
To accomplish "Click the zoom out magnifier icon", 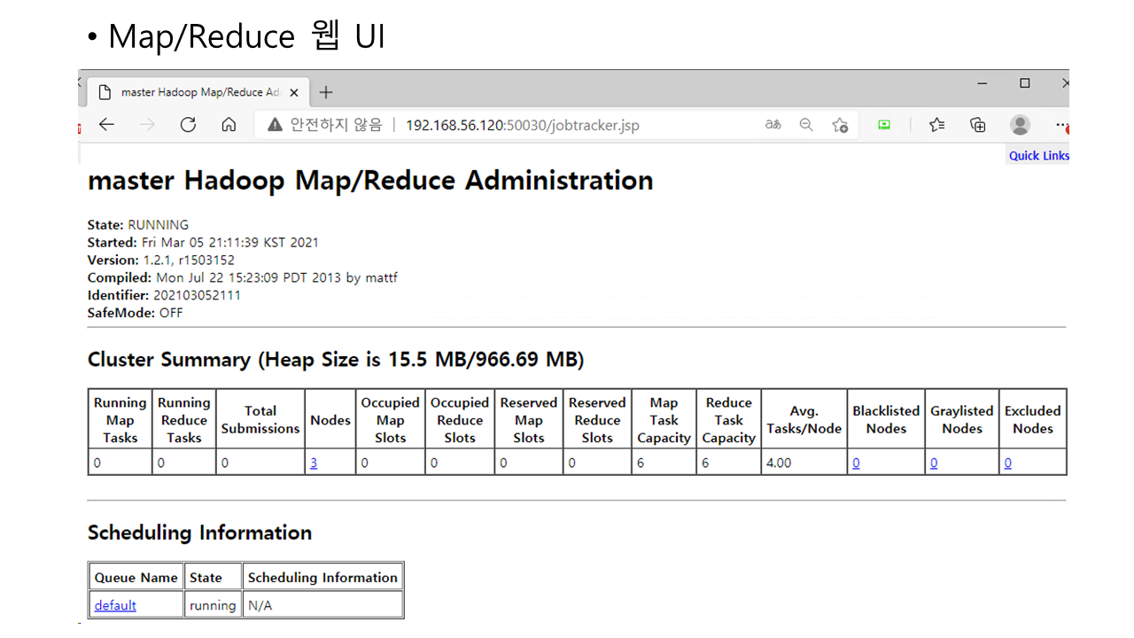I will click(x=806, y=125).
